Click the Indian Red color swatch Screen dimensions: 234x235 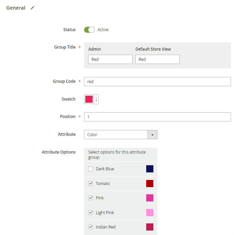click(x=150, y=227)
